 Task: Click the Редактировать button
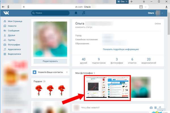50,61
